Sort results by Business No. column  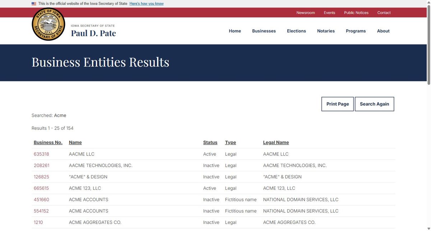(x=48, y=142)
